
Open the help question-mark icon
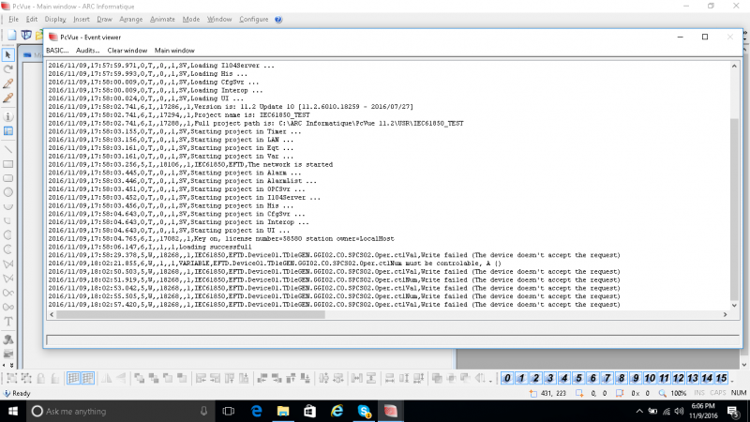(x=278, y=20)
